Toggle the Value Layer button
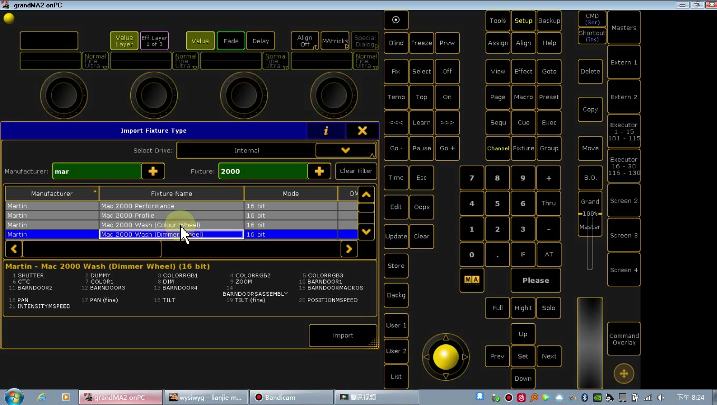Viewport: 717px width, 405px height. 124,41
